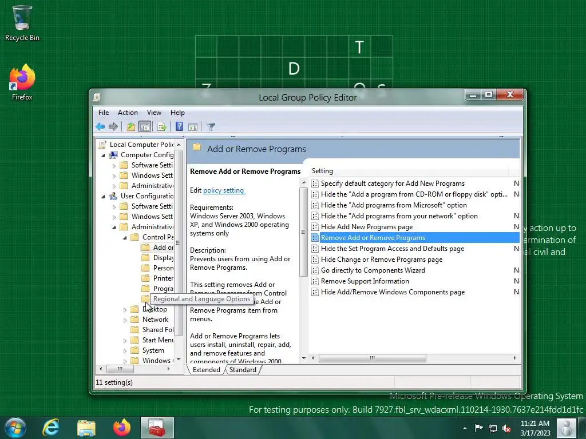Toggle Show/Hide Console Tree toolbar icon

click(x=144, y=126)
